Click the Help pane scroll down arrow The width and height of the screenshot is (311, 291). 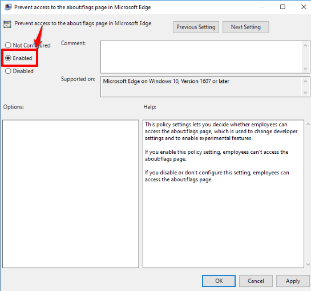coord(308,264)
